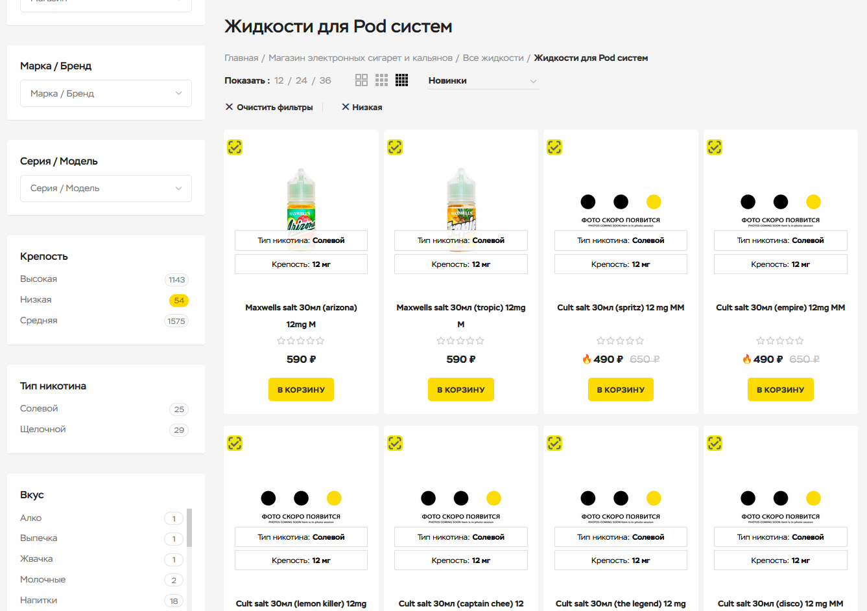Open Maxwells salt tropic product title

click(461, 316)
